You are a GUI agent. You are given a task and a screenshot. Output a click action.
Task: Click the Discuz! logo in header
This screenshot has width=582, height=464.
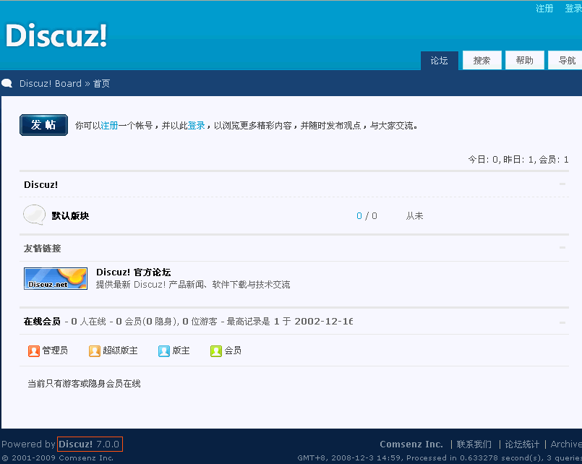click(x=56, y=35)
